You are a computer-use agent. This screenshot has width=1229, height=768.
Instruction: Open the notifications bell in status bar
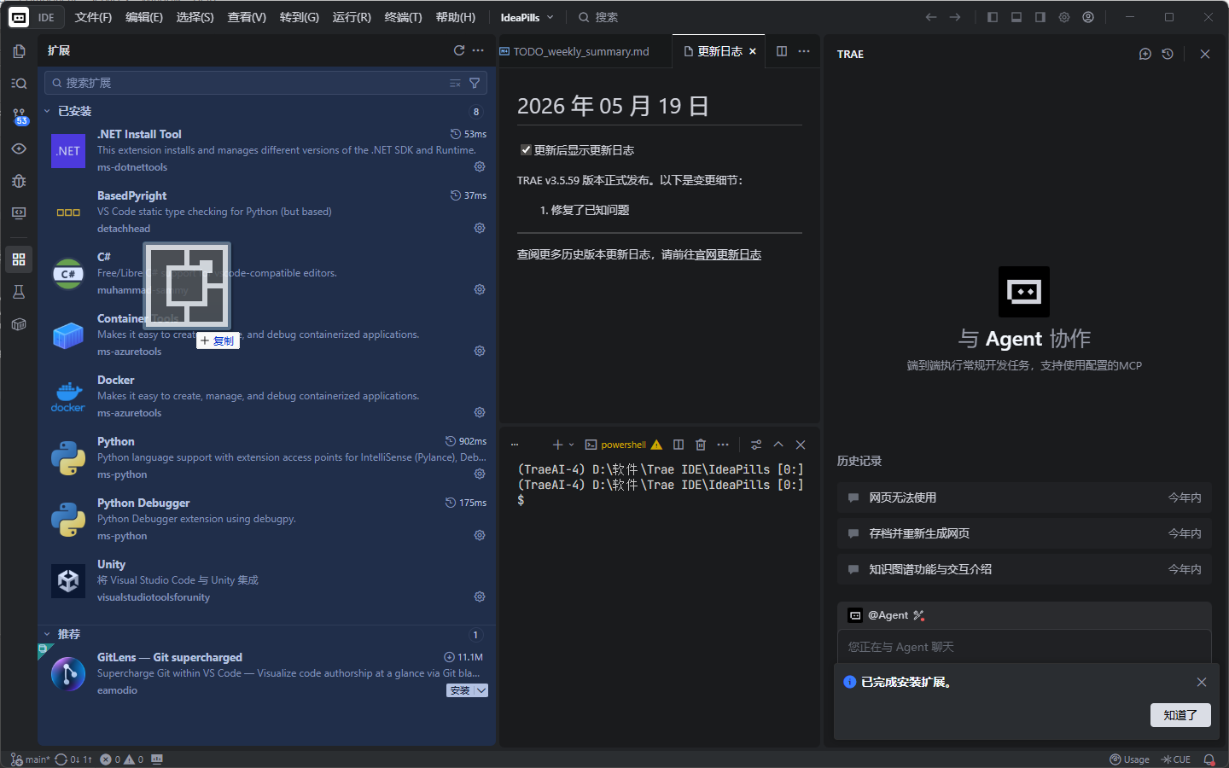pos(1209,759)
